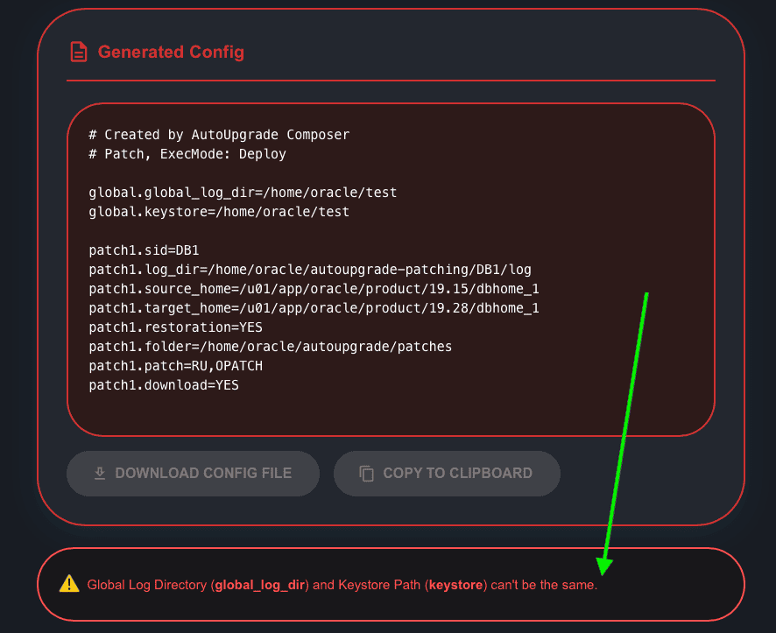Screen dimensions: 776x633
Task: Click the patch1.sid=DB1 line
Action: (144, 250)
